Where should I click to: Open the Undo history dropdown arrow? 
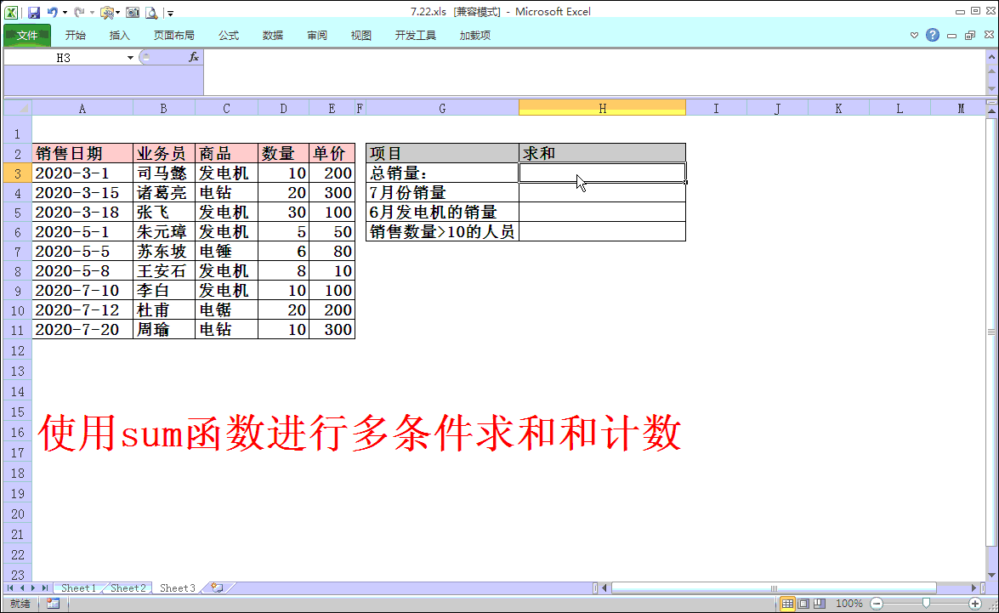65,13
